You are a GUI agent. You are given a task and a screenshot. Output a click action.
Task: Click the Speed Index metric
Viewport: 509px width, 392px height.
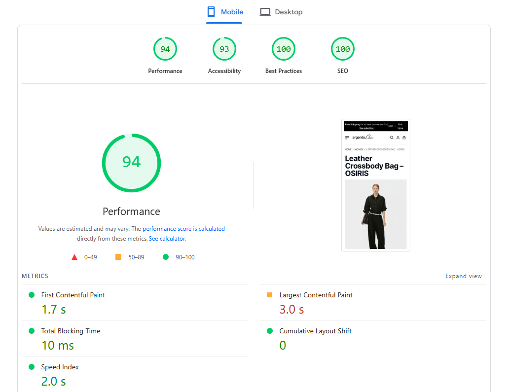[x=60, y=367]
